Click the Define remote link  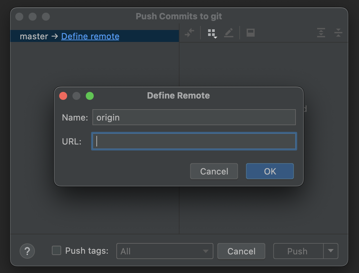pos(90,36)
